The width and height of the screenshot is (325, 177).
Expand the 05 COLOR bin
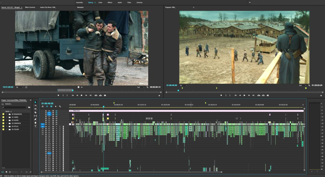pos(7,129)
